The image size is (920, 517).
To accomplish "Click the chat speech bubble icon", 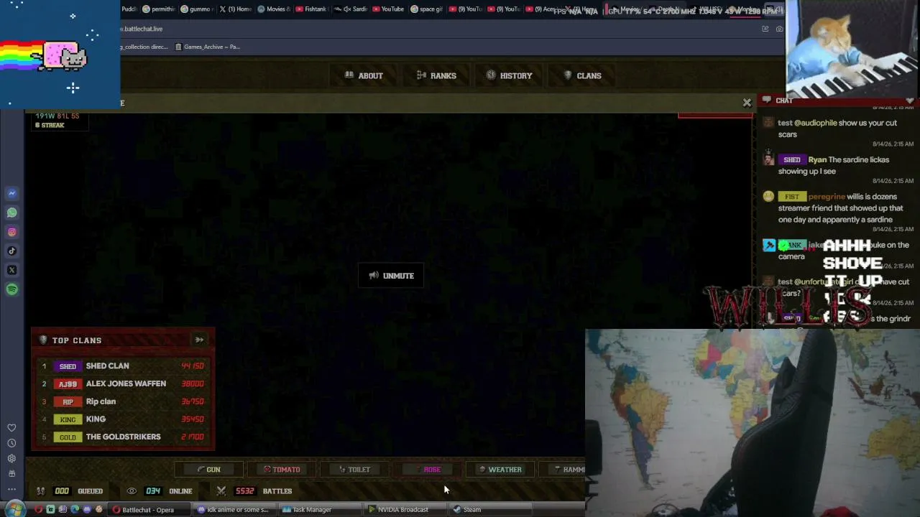I will (767, 101).
